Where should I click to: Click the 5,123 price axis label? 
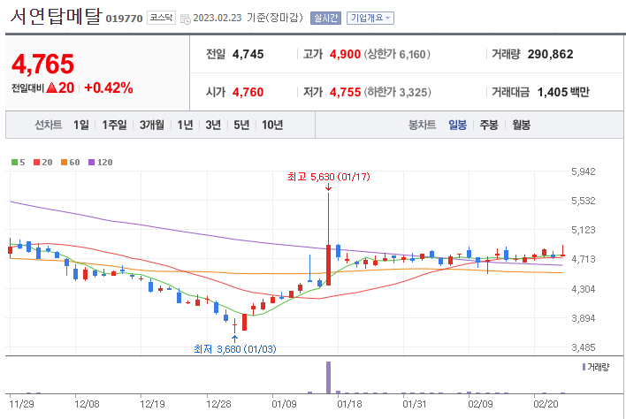[x=584, y=230]
